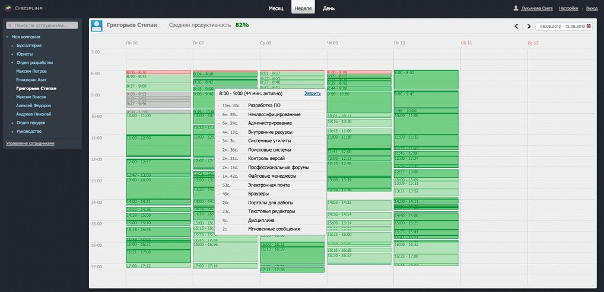Screen dimensions: 604x292
Task: Switch to the День view tab
Action: coord(328,9)
